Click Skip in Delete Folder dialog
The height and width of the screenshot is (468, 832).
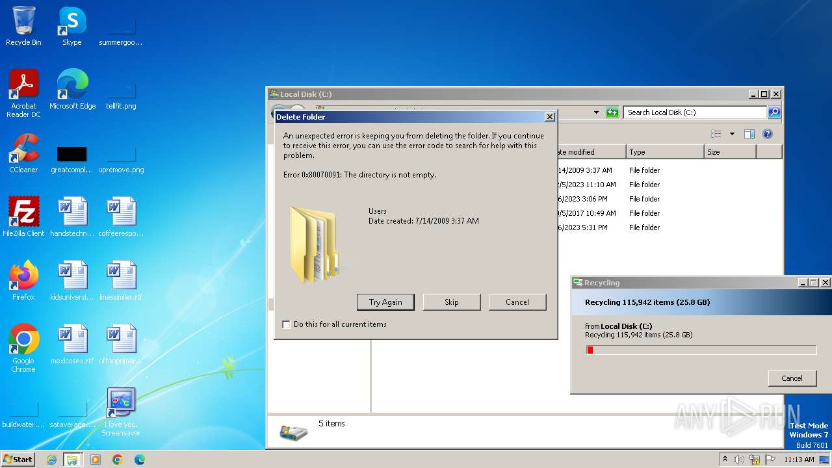pyautogui.click(x=452, y=302)
